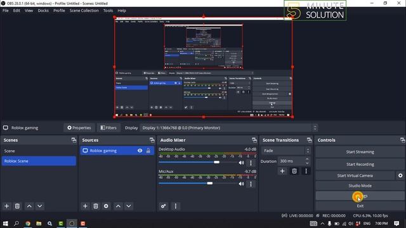Open the Edit menu
Image resolution: width=406 pixels, height=228 pixels.
point(16,11)
